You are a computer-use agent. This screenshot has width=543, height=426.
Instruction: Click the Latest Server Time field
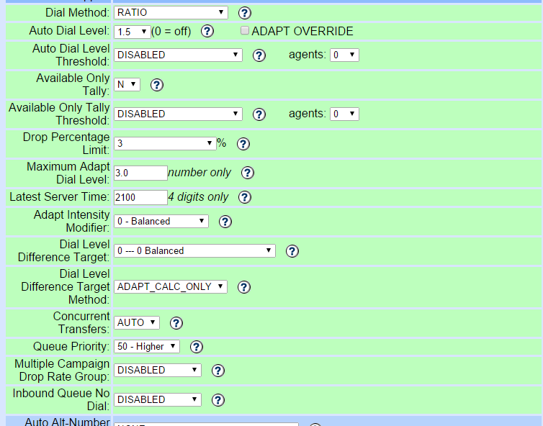point(140,197)
